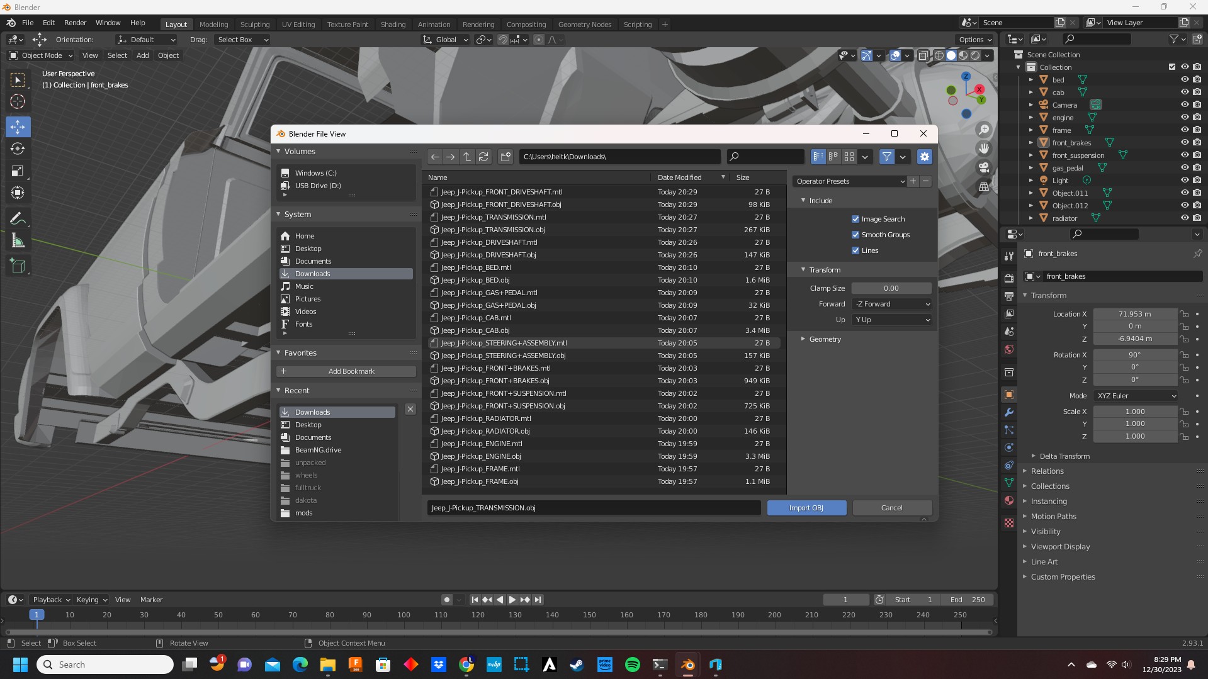The image size is (1208, 679).
Task: Open Modifier properties wrench tab
Action: coord(1009,412)
